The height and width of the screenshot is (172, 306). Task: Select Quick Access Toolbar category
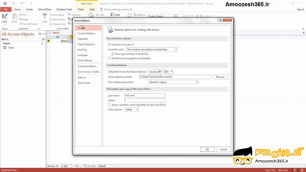pyautogui.click(x=89, y=72)
